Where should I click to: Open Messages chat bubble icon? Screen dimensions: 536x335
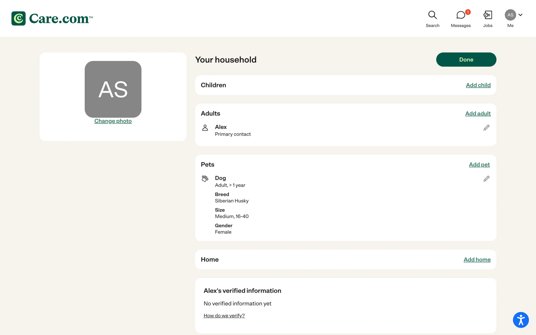tap(460, 15)
